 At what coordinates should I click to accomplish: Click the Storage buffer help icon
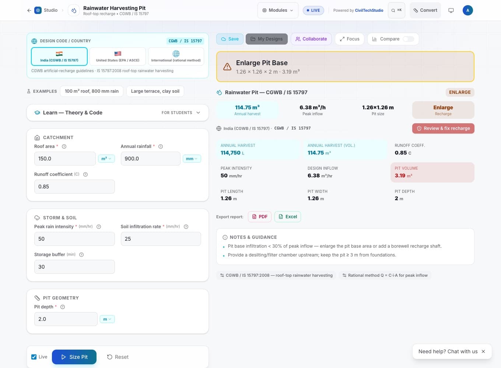tap(81, 255)
